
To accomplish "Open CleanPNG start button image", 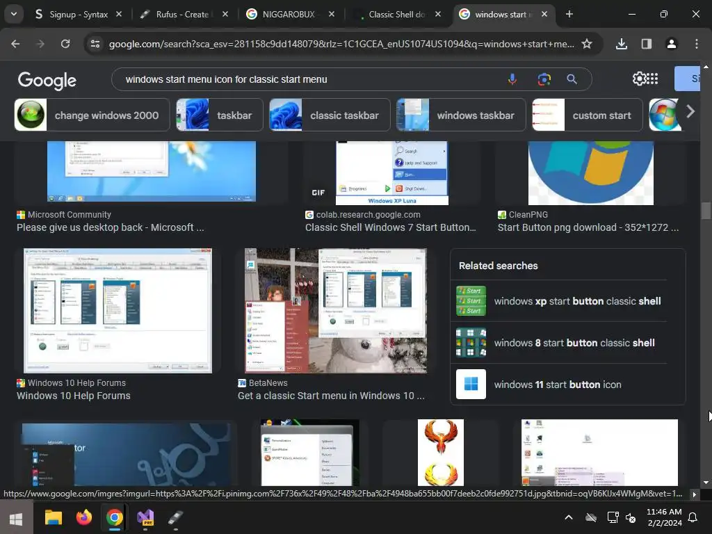I will pyautogui.click(x=591, y=172).
